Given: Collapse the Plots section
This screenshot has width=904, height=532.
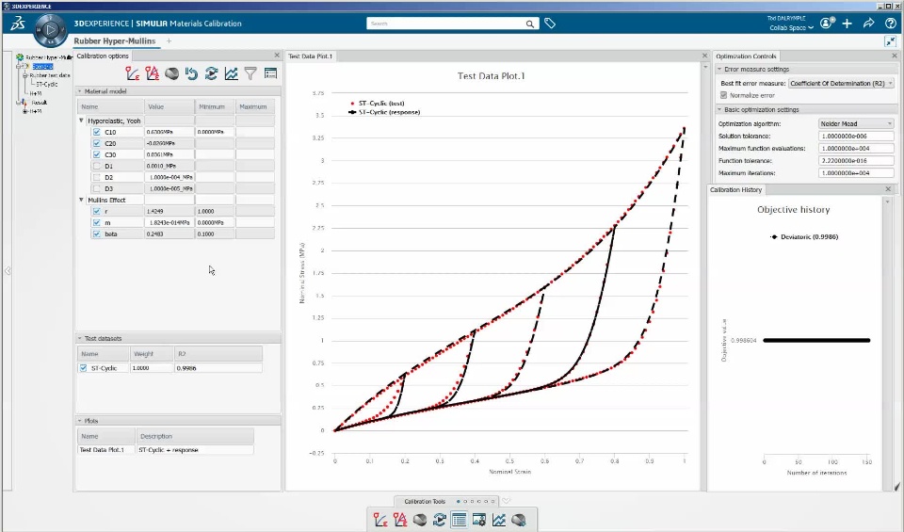Looking at the screenshot, I should click(79, 421).
